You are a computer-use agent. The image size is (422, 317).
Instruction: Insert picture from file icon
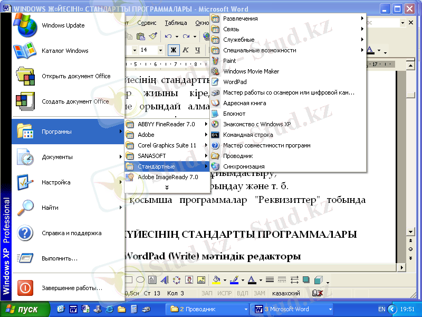tap(202, 280)
